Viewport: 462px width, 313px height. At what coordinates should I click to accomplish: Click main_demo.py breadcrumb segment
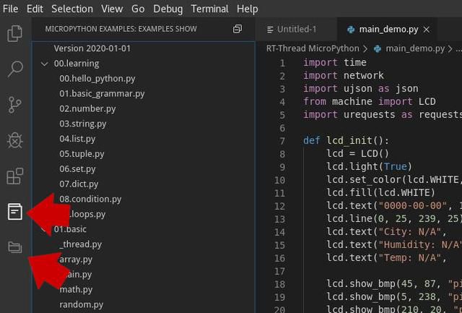tap(415, 48)
